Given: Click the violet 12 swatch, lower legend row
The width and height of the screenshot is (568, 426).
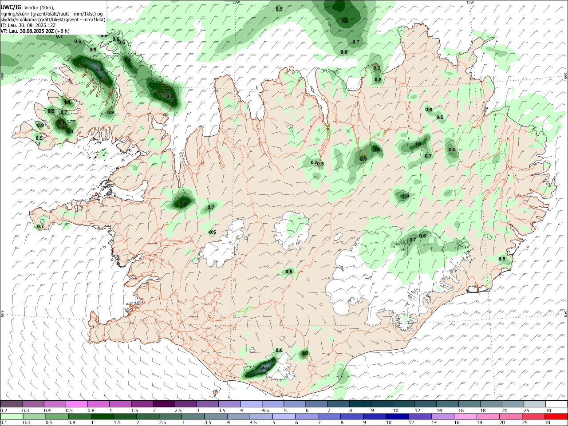Looking at the screenshot, I should 420,416.
